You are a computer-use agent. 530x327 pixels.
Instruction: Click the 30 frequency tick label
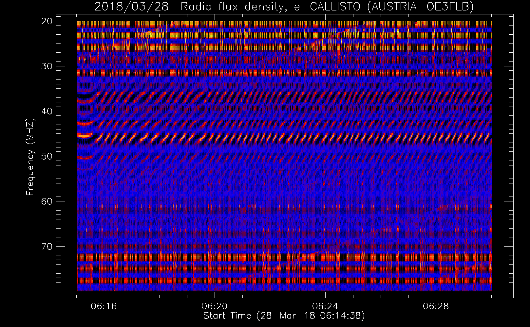click(47, 66)
